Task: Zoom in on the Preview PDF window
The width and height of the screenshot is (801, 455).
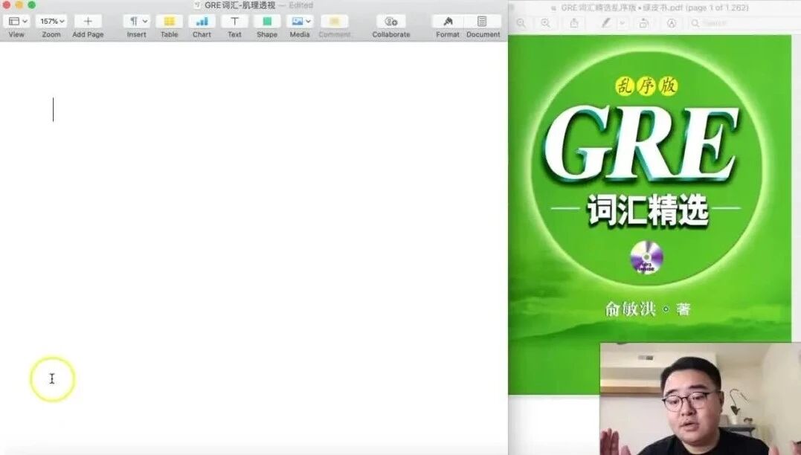Action: click(546, 23)
